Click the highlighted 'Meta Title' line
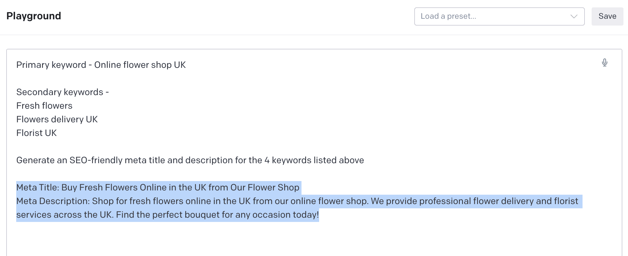This screenshot has width=628, height=256. click(x=158, y=188)
